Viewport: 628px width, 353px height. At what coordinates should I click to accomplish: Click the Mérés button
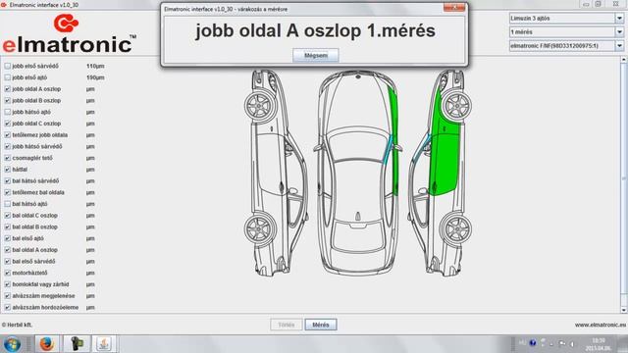(321, 325)
